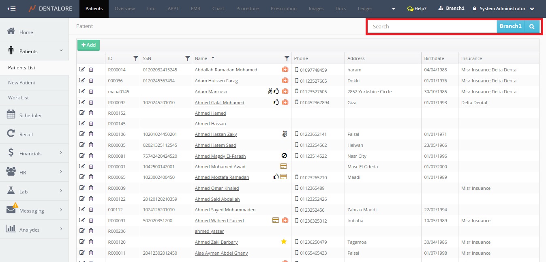Collapse sidebar with top-left menu toggle
This screenshot has width=546, height=262.
click(12, 9)
